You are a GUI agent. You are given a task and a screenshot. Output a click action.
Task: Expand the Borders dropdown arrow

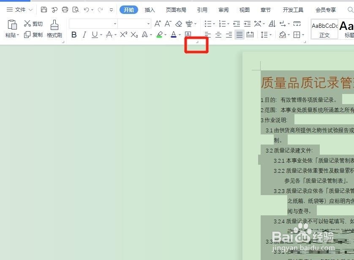pos(303,35)
